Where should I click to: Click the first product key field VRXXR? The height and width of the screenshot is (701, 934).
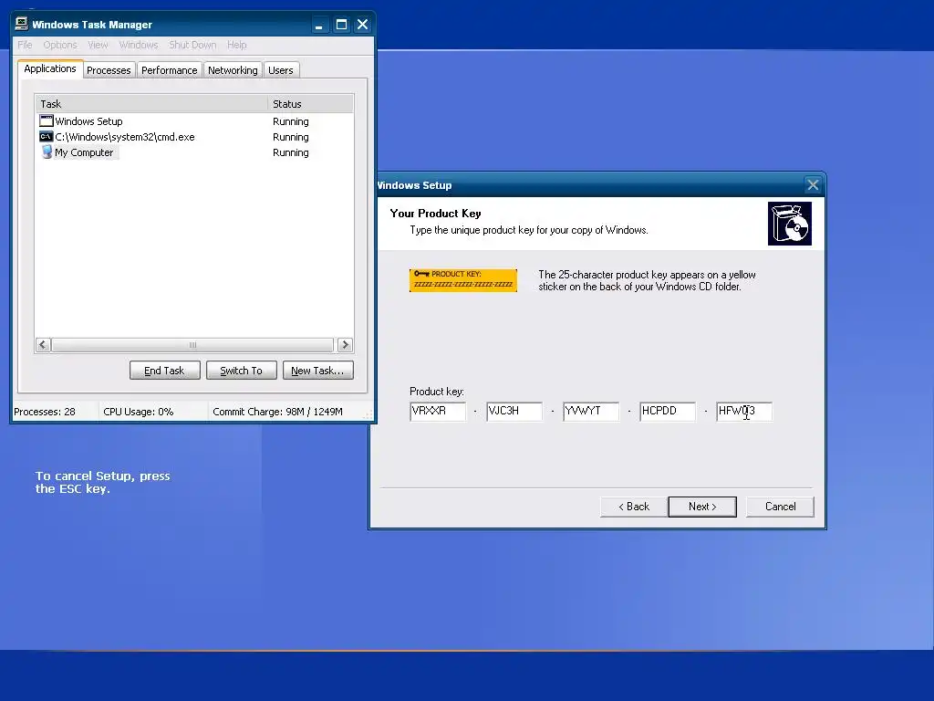pyautogui.click(x=438, y=412)
